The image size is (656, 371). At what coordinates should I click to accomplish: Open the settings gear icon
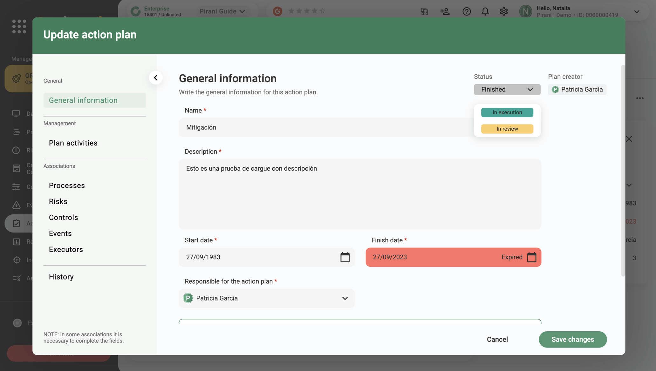[x=503, y=11]
